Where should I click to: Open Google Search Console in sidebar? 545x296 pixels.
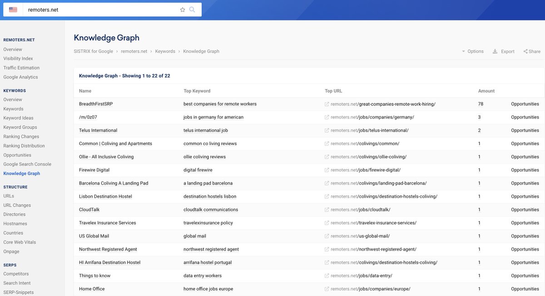27,164
